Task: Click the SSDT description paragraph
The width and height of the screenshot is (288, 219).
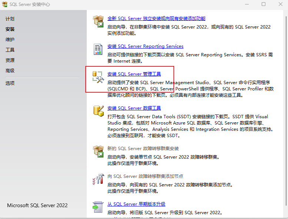Action: [191, 126]
